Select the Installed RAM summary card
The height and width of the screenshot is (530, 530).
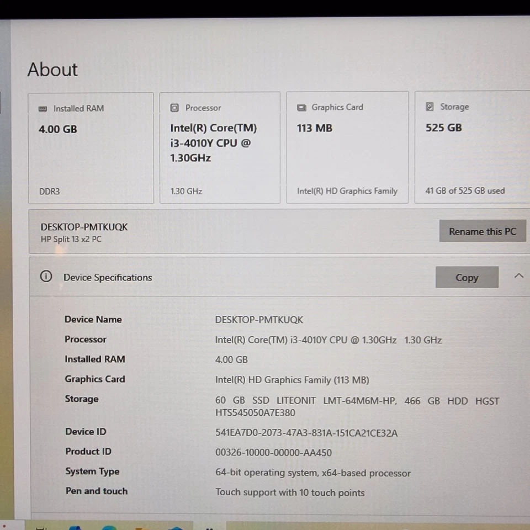click(91, 147)
